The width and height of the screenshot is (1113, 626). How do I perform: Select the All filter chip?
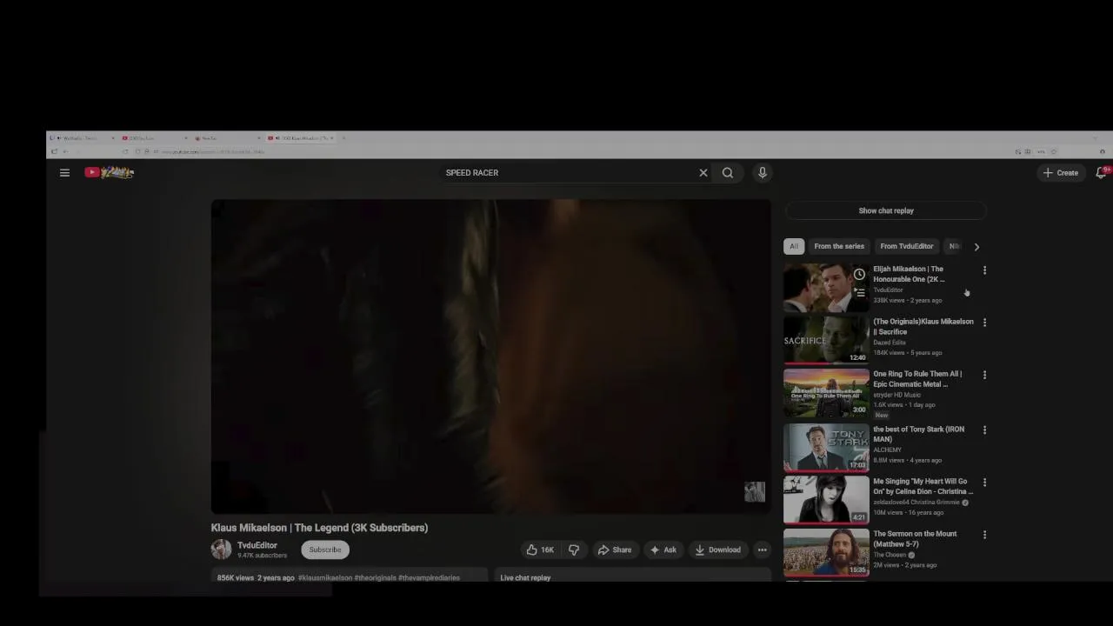point(793,246)
